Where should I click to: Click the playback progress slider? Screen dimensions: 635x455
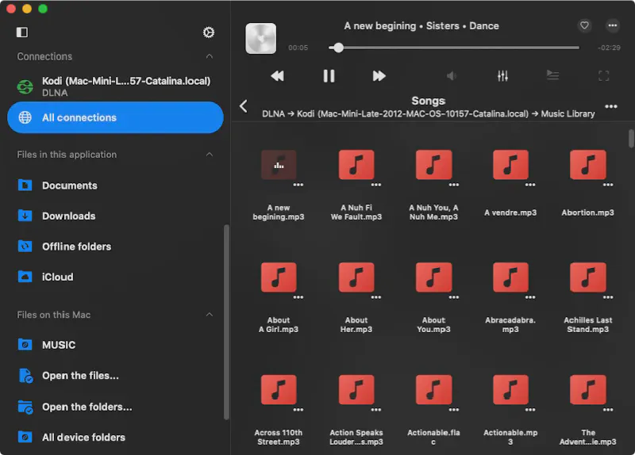(454, 48)
